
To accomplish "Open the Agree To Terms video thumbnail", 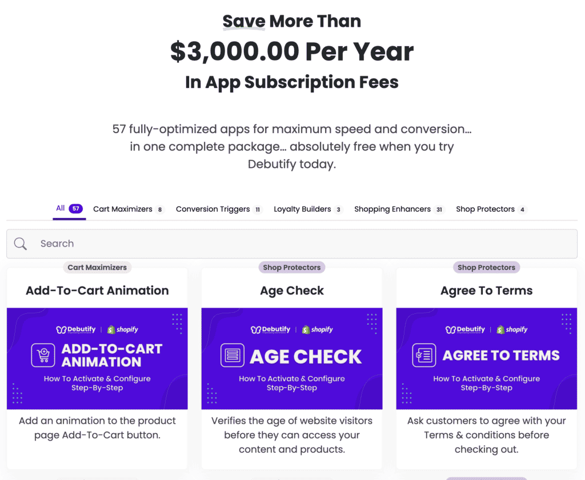I will tap(487, 358).
